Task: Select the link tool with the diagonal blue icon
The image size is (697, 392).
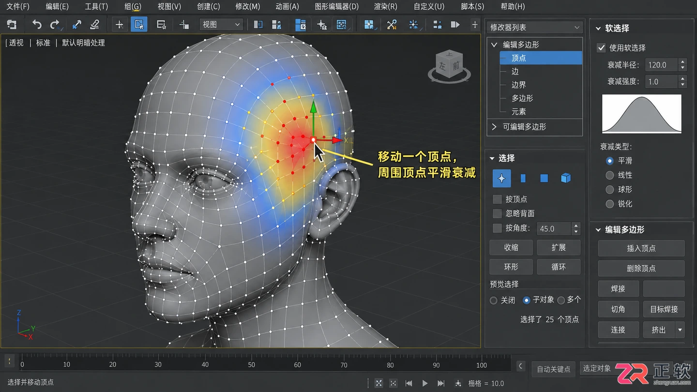Action: click(76, 24)
